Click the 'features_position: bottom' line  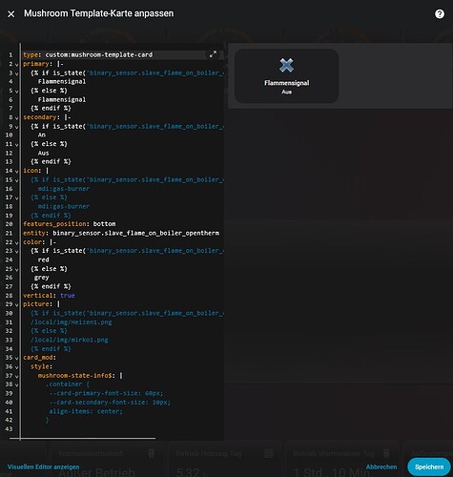click(70, 224)
